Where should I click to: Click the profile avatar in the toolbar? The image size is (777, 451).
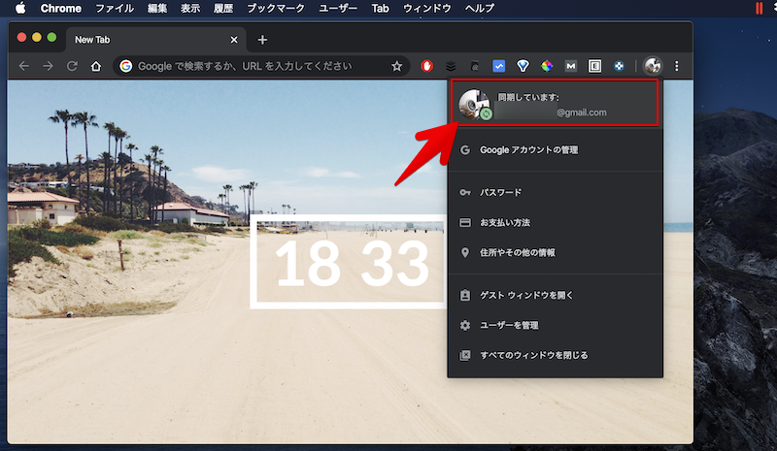click(653, 66)
